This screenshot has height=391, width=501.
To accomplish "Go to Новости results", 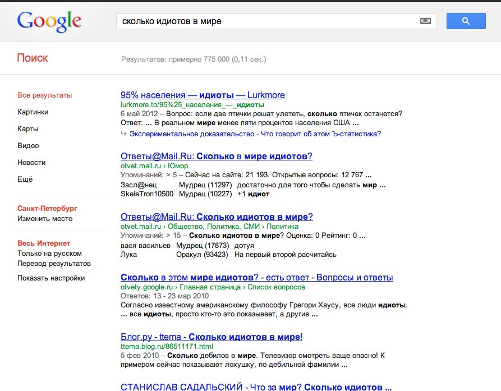I will (x=31, y=163).
